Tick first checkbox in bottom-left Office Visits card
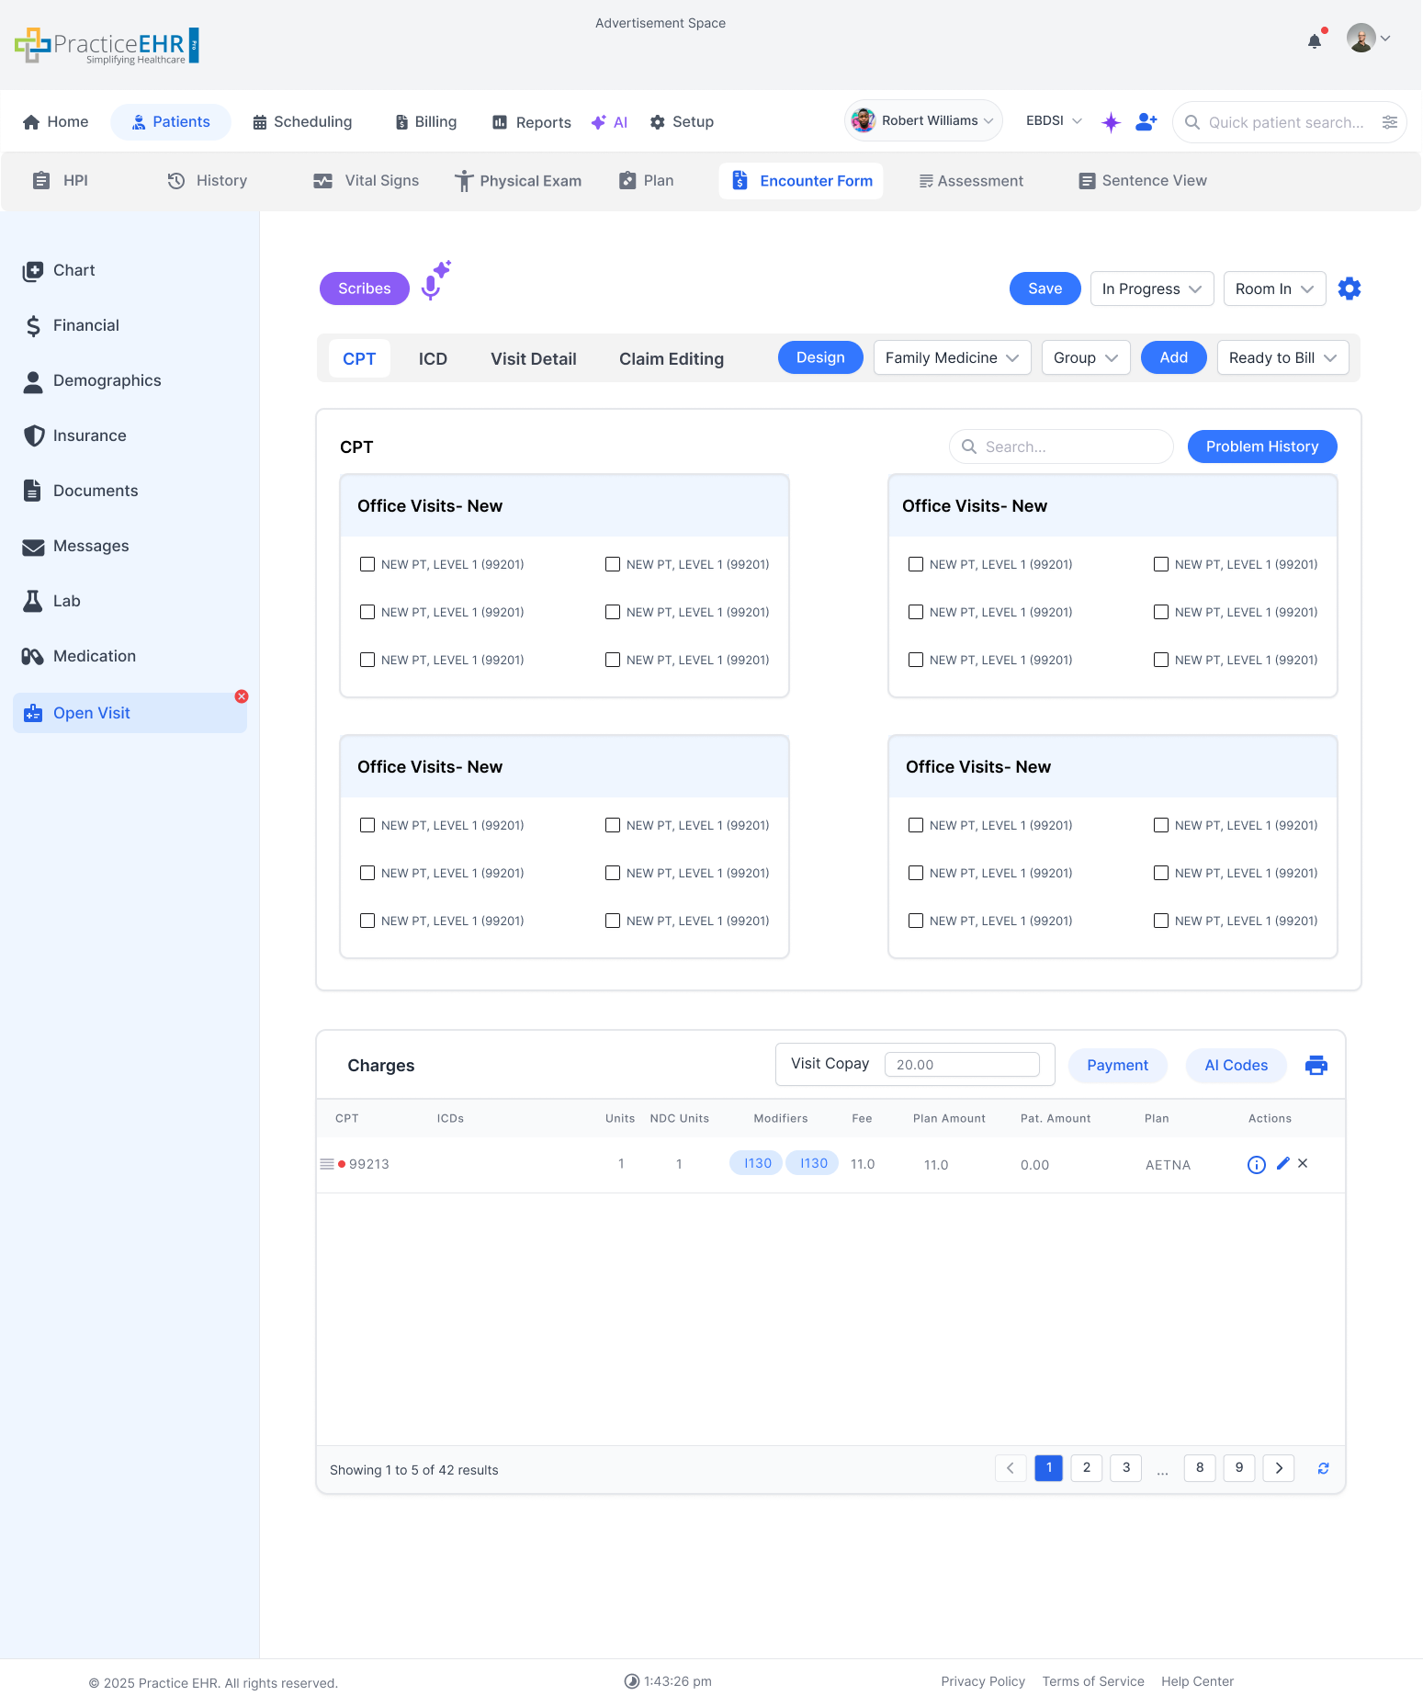The image size is (1423, 1707). coord(367,825)
